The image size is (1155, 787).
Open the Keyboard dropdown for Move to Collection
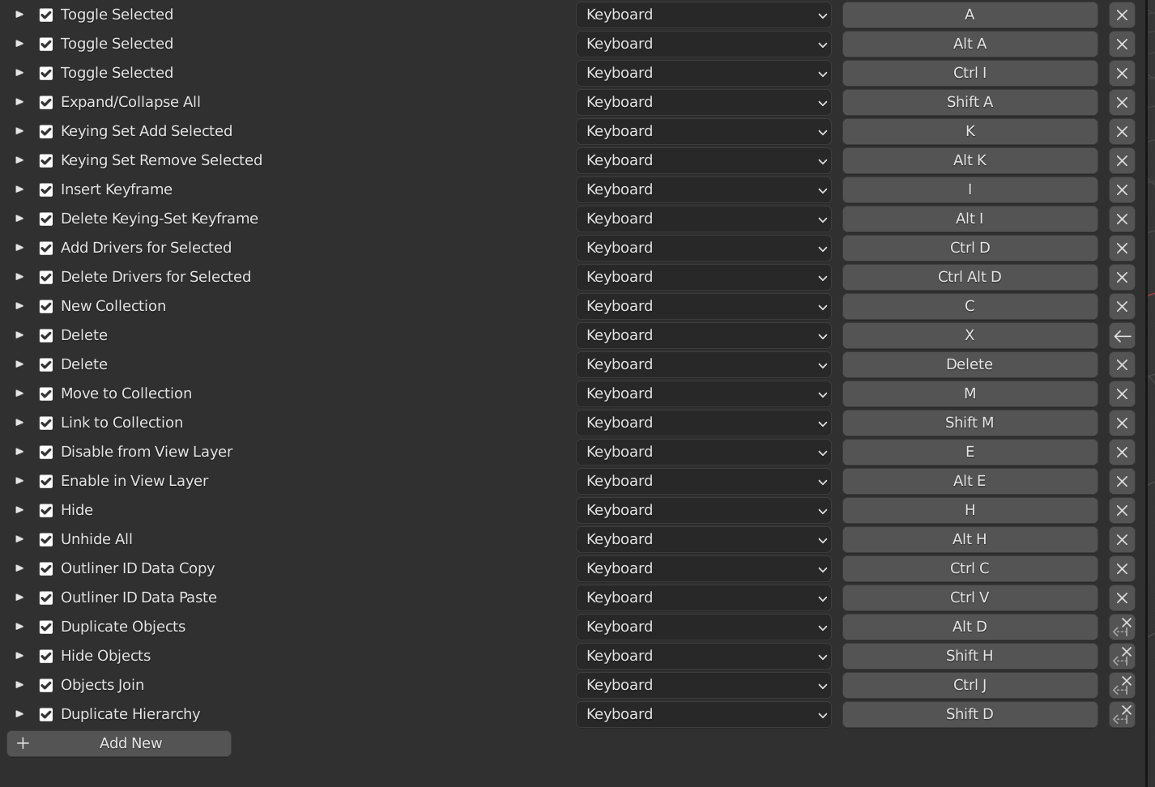point(704,393)
